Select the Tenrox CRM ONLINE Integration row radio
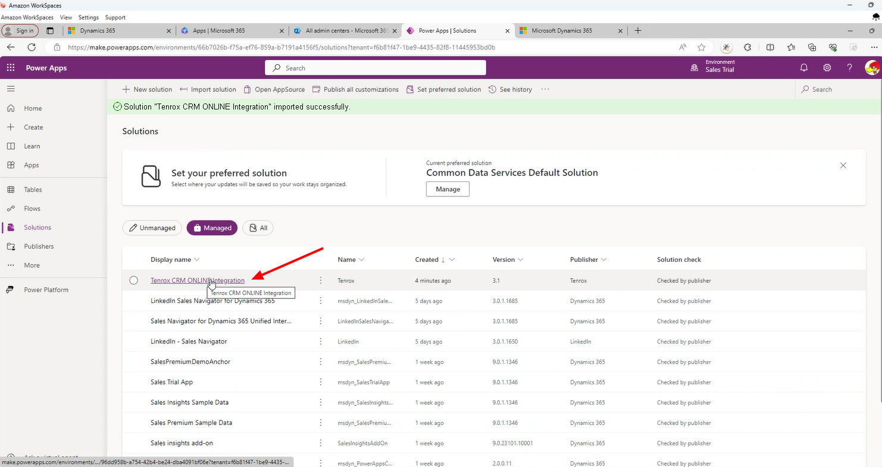882x467 pixels. coord(134,280)
